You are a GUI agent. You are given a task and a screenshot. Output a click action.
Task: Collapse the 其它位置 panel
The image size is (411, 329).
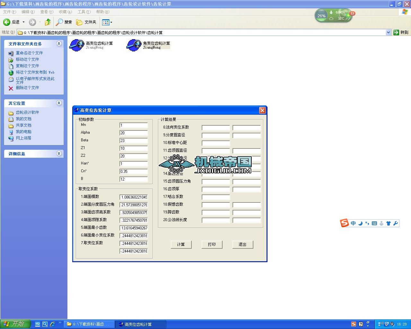click(x=59, y=103)
